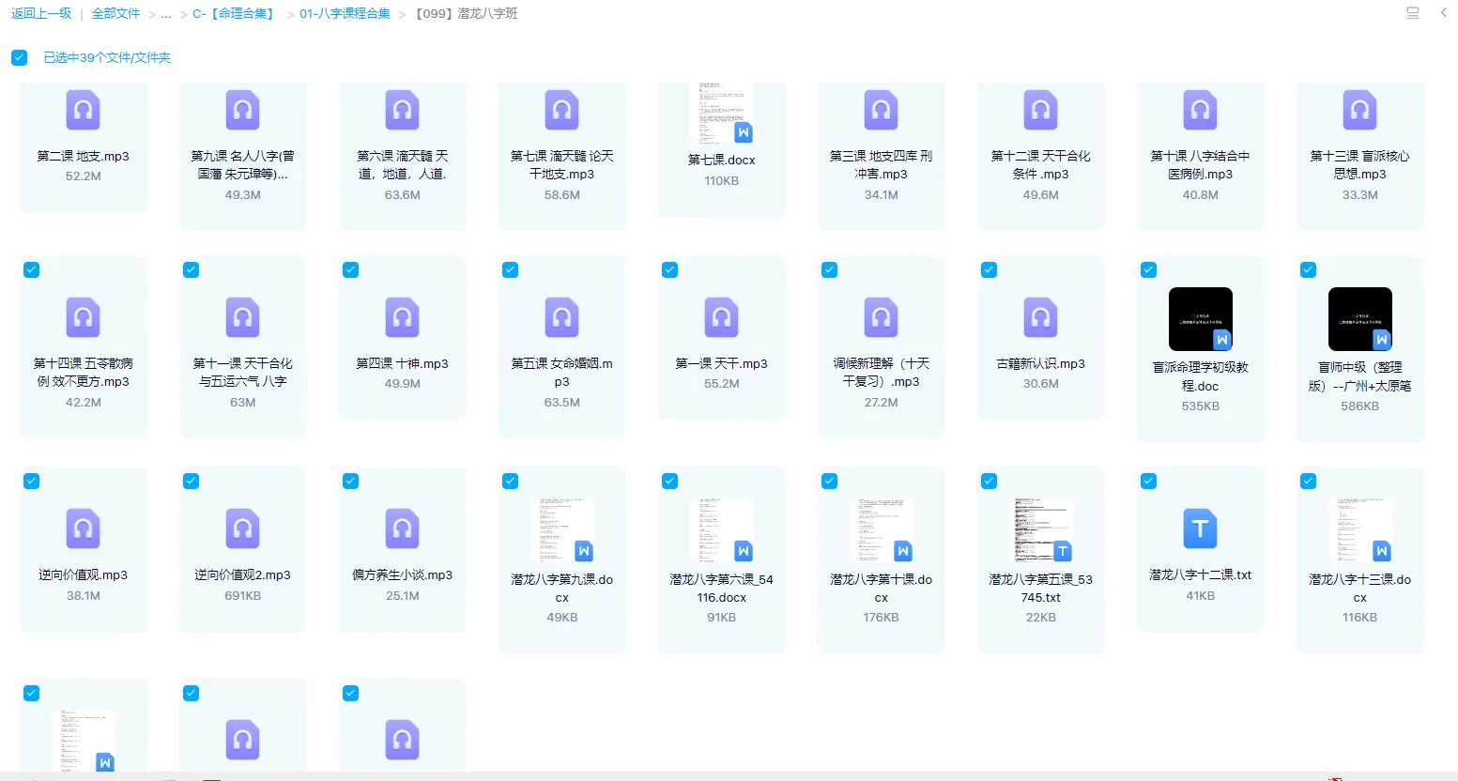Uncheck 第四课 十神.mp3 checkbox
The image size is (1458, 781).
(350, 269)
